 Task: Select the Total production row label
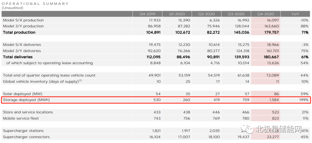(19, 32)
